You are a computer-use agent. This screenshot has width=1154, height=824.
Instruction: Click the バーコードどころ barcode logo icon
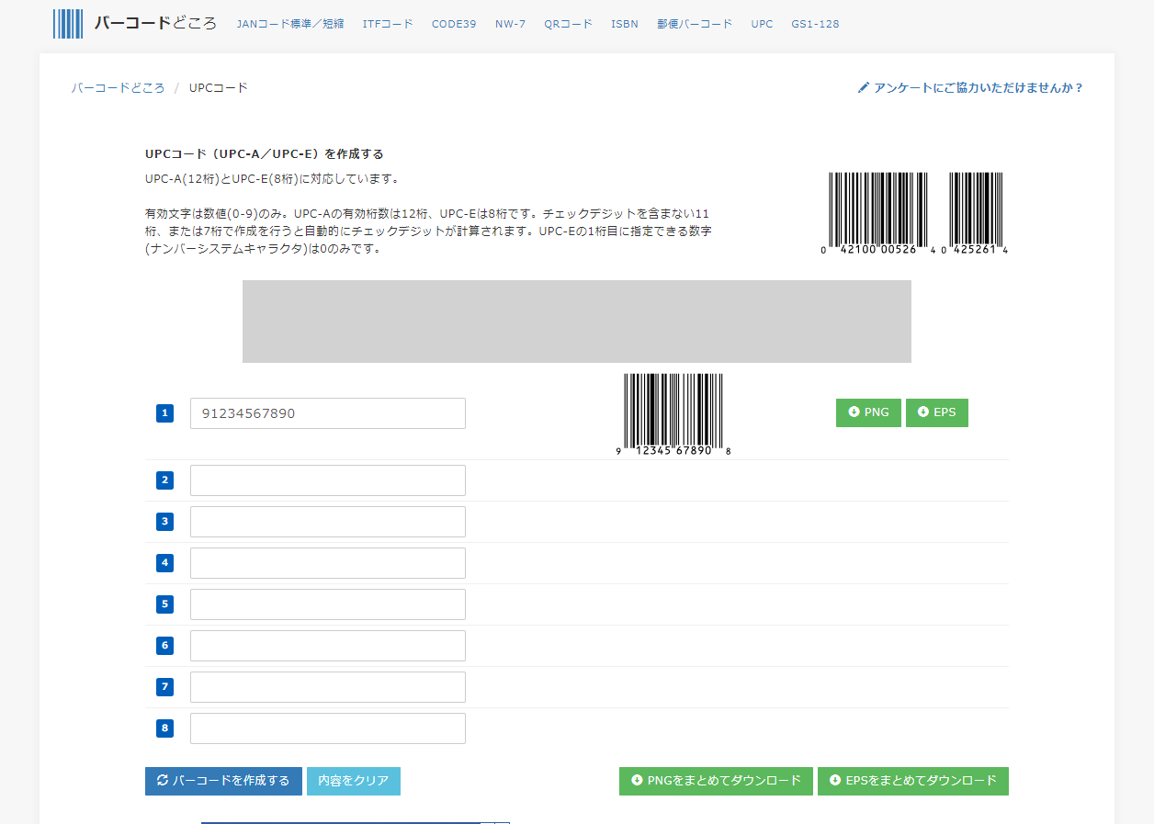68,24
